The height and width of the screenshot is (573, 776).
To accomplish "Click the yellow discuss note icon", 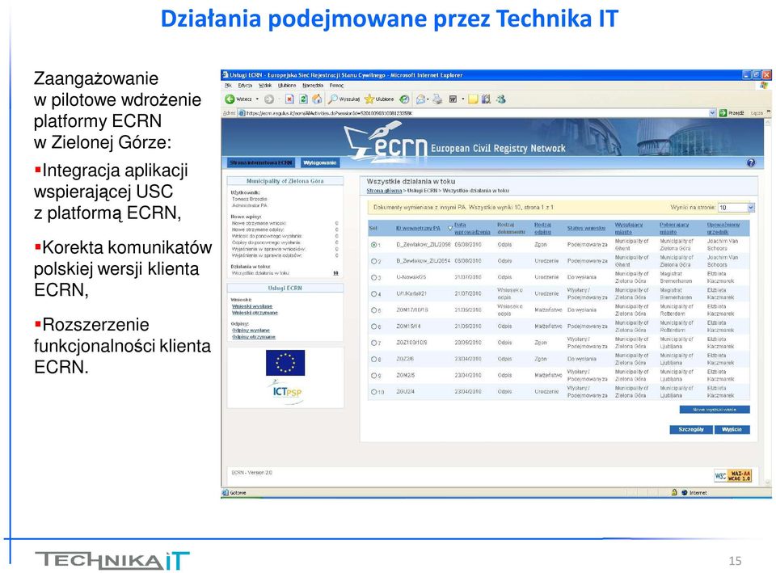I will pyautogui.click(x=473, y=99).
